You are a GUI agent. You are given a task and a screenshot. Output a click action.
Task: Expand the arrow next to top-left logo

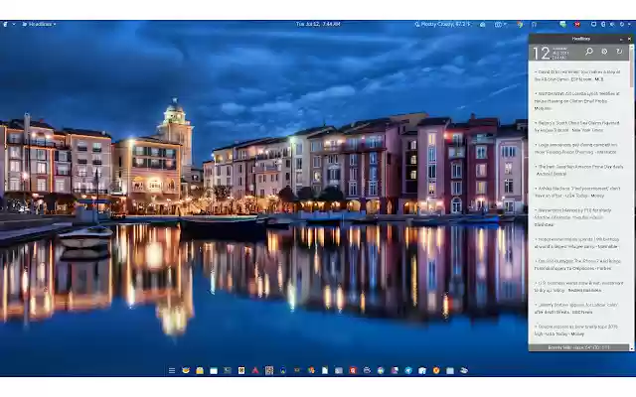tap(14, 24)
